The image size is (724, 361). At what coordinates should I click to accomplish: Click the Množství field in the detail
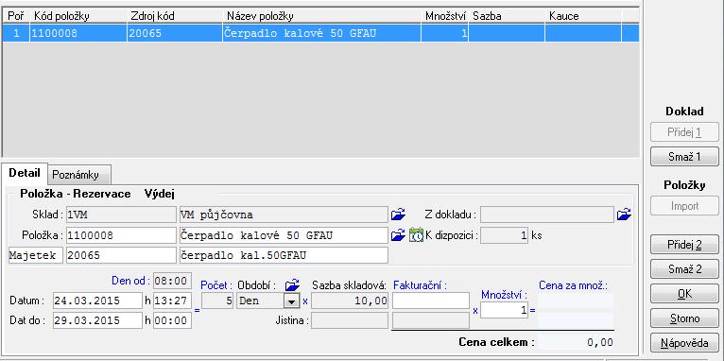click(x=504, y=310)
